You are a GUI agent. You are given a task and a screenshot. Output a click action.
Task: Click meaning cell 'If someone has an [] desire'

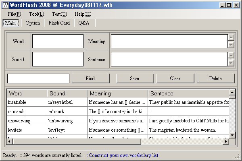[117, 102]
